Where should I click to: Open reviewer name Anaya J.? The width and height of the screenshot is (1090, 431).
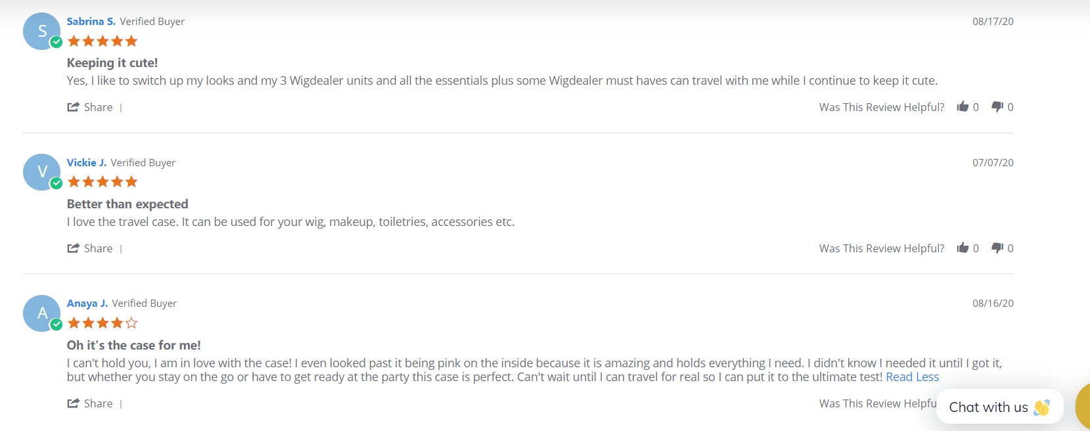87,304
